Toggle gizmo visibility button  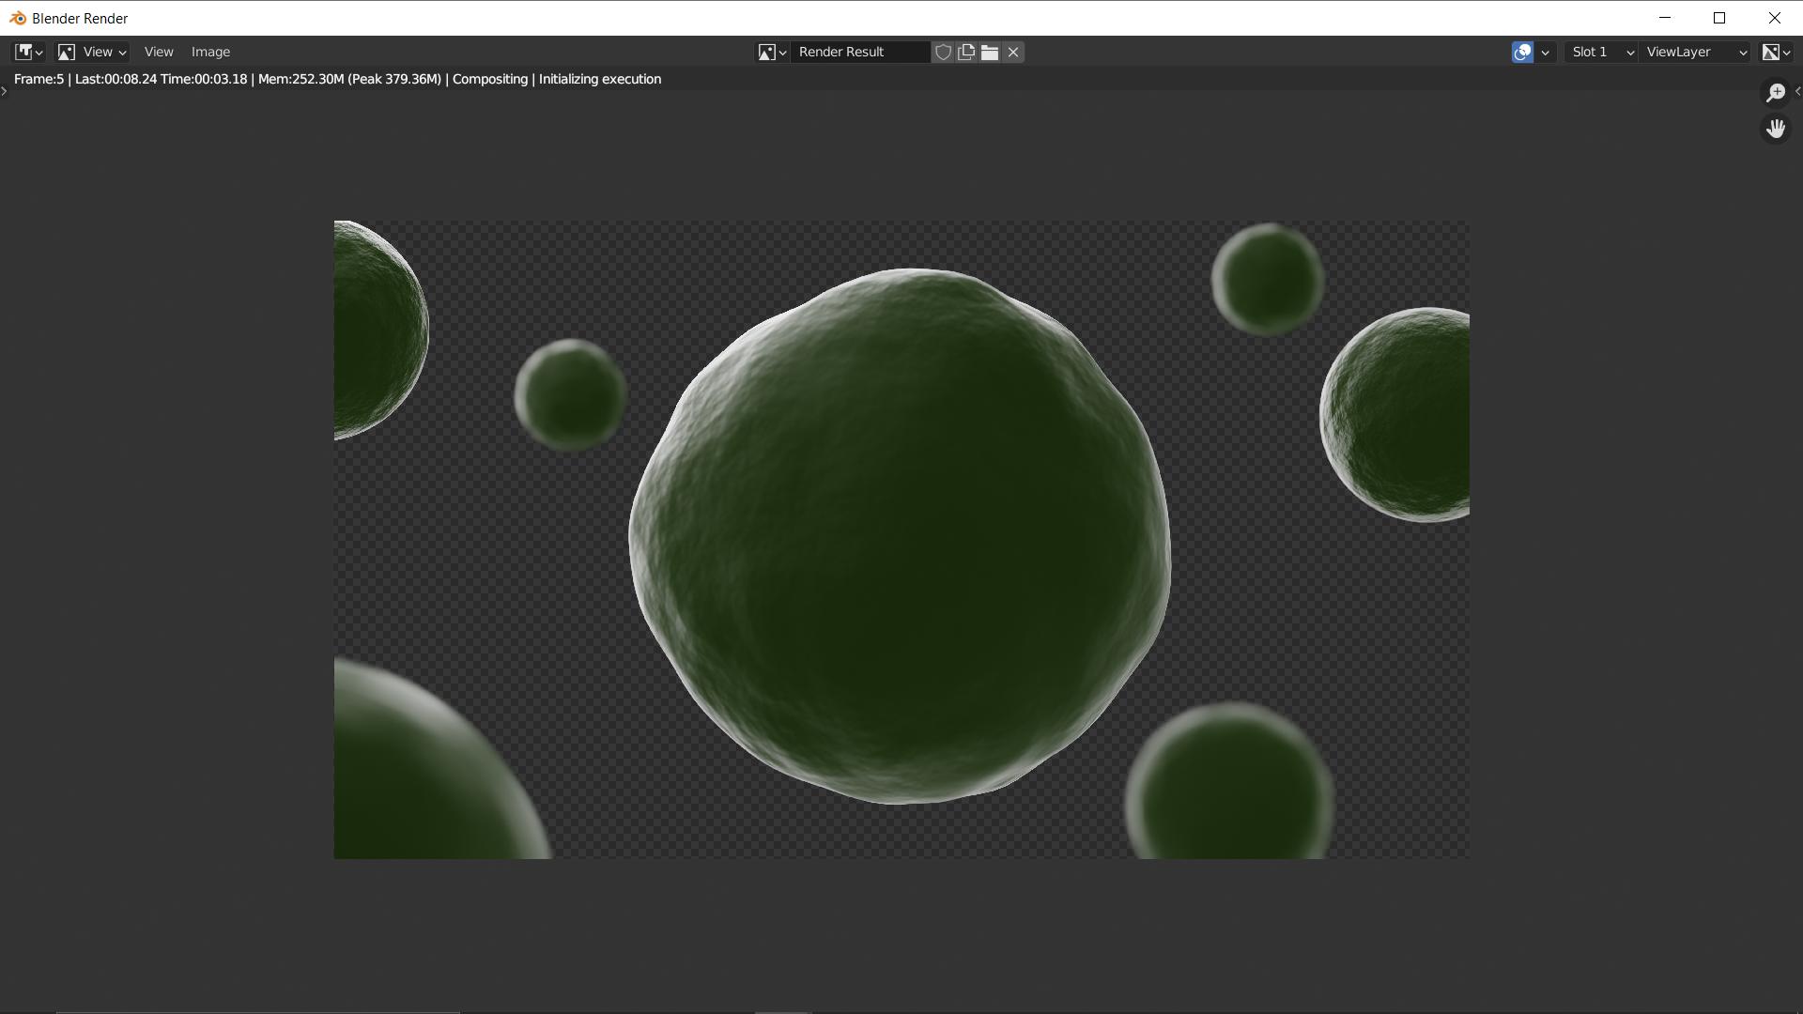(x=1522, y=52)
